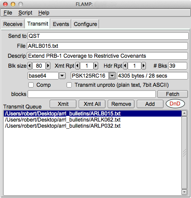Screen dimensions: 191x198
Task: Decrease Blk size with left arrow
Action: tap(30, 66)
